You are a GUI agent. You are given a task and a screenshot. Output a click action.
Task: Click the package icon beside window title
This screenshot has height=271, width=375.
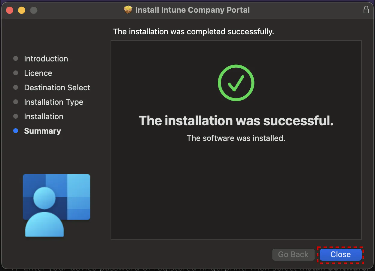[128, 10]
